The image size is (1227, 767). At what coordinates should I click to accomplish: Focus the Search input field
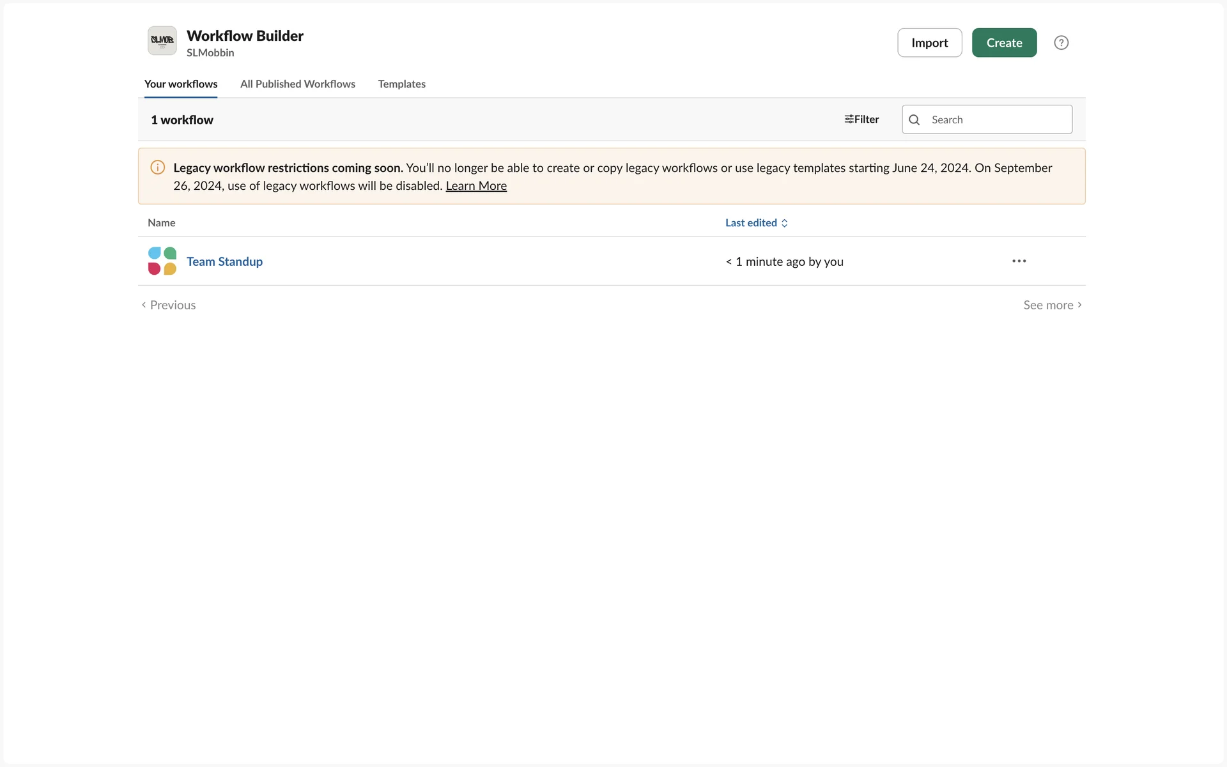(x=997, y=120)
